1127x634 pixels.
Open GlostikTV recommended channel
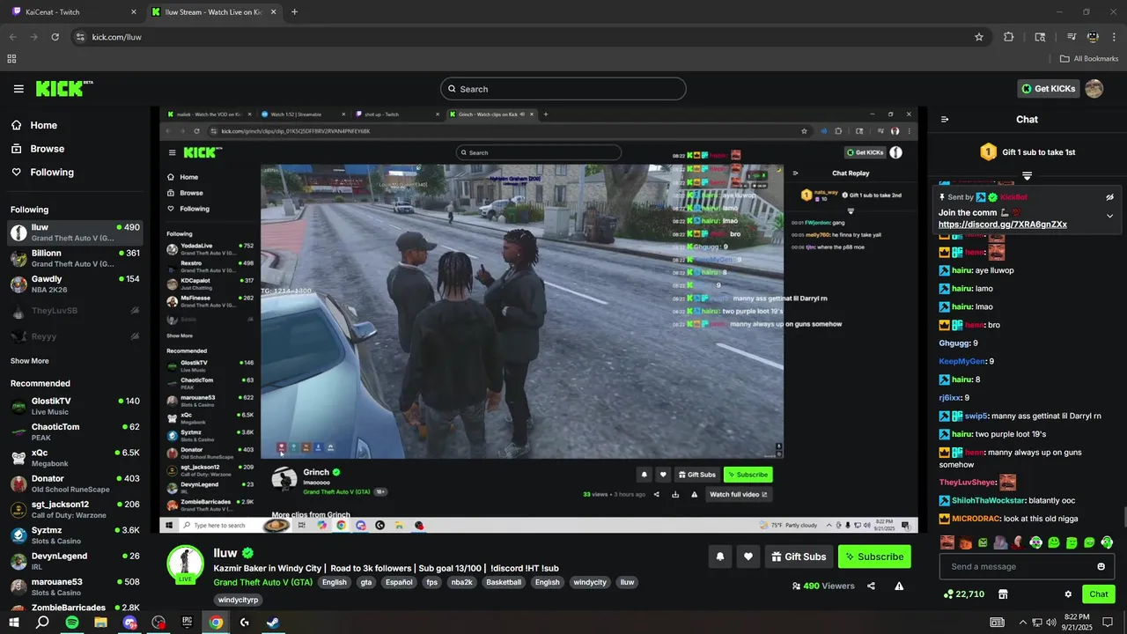click(75, 406)
